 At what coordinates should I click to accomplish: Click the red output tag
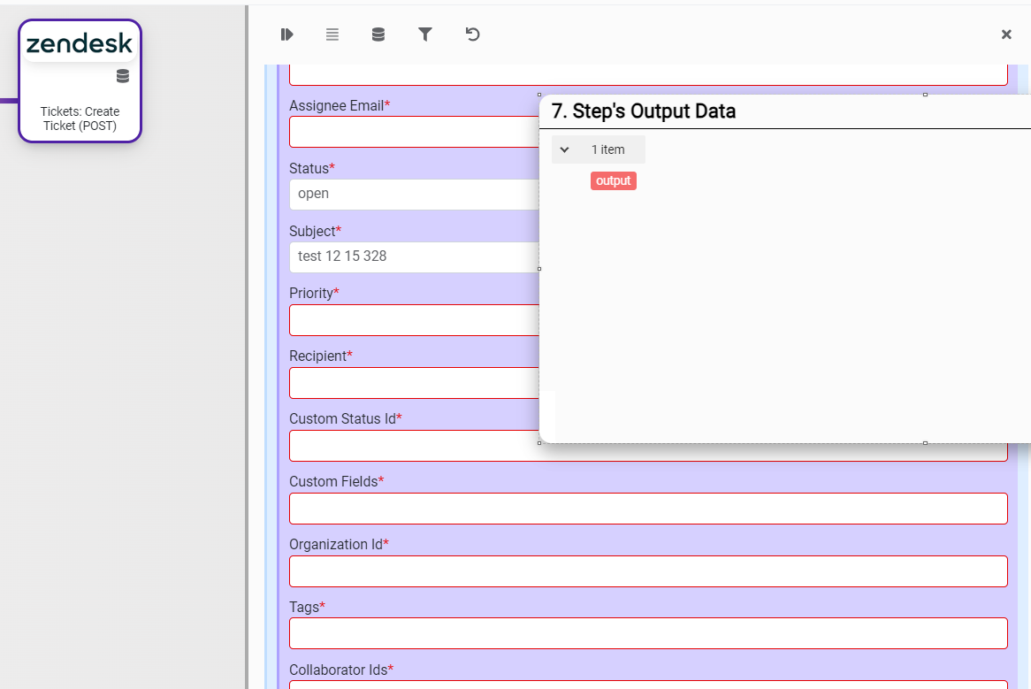(613, 180)
